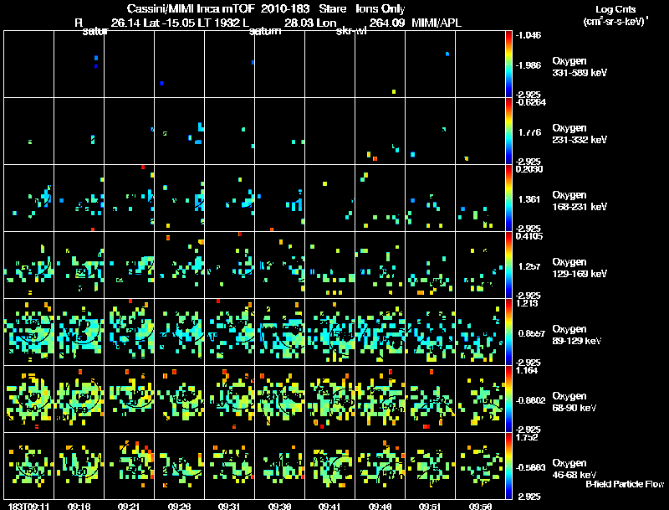Select the 09:31 time label
This screenshot has width=669, height=510.
[230, 505]
